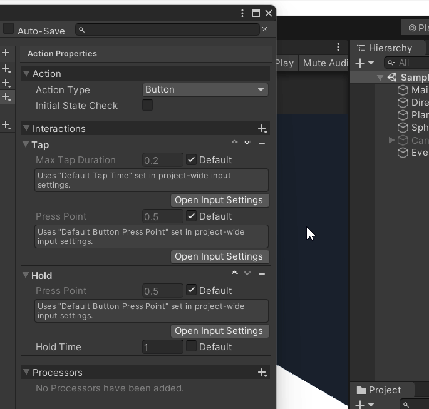
Task: Uncheck Default for Max Tap Duration
Action: (x=191, y=159)
